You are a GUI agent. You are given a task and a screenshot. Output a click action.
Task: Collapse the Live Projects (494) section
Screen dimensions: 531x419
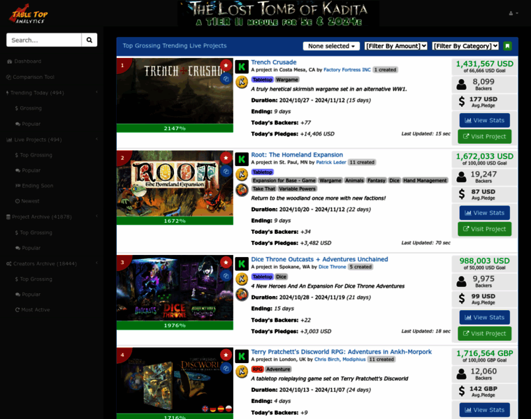(52, 140)
